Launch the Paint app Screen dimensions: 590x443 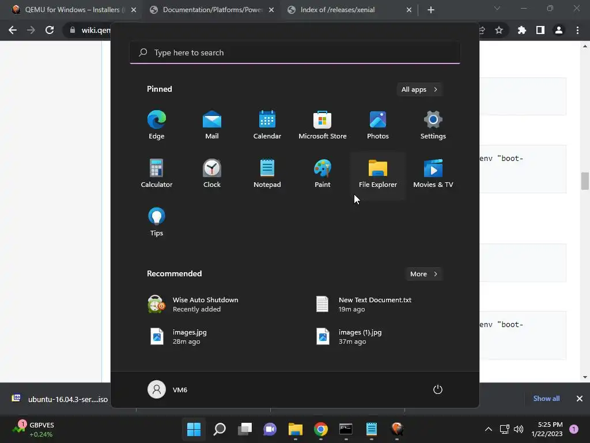coord(323,174)
